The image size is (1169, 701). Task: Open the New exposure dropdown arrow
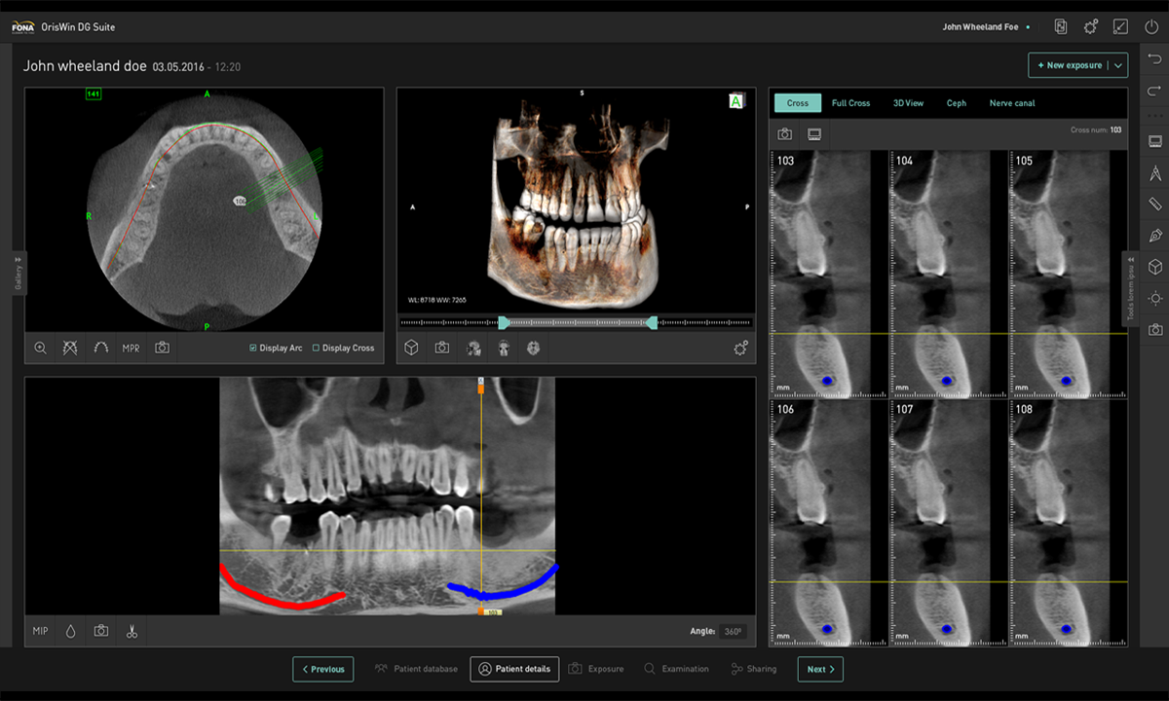click(1118, 65)
